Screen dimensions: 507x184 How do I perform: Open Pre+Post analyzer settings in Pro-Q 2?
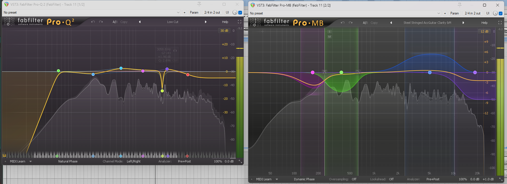pyautogui.click(x=184, y=161)
